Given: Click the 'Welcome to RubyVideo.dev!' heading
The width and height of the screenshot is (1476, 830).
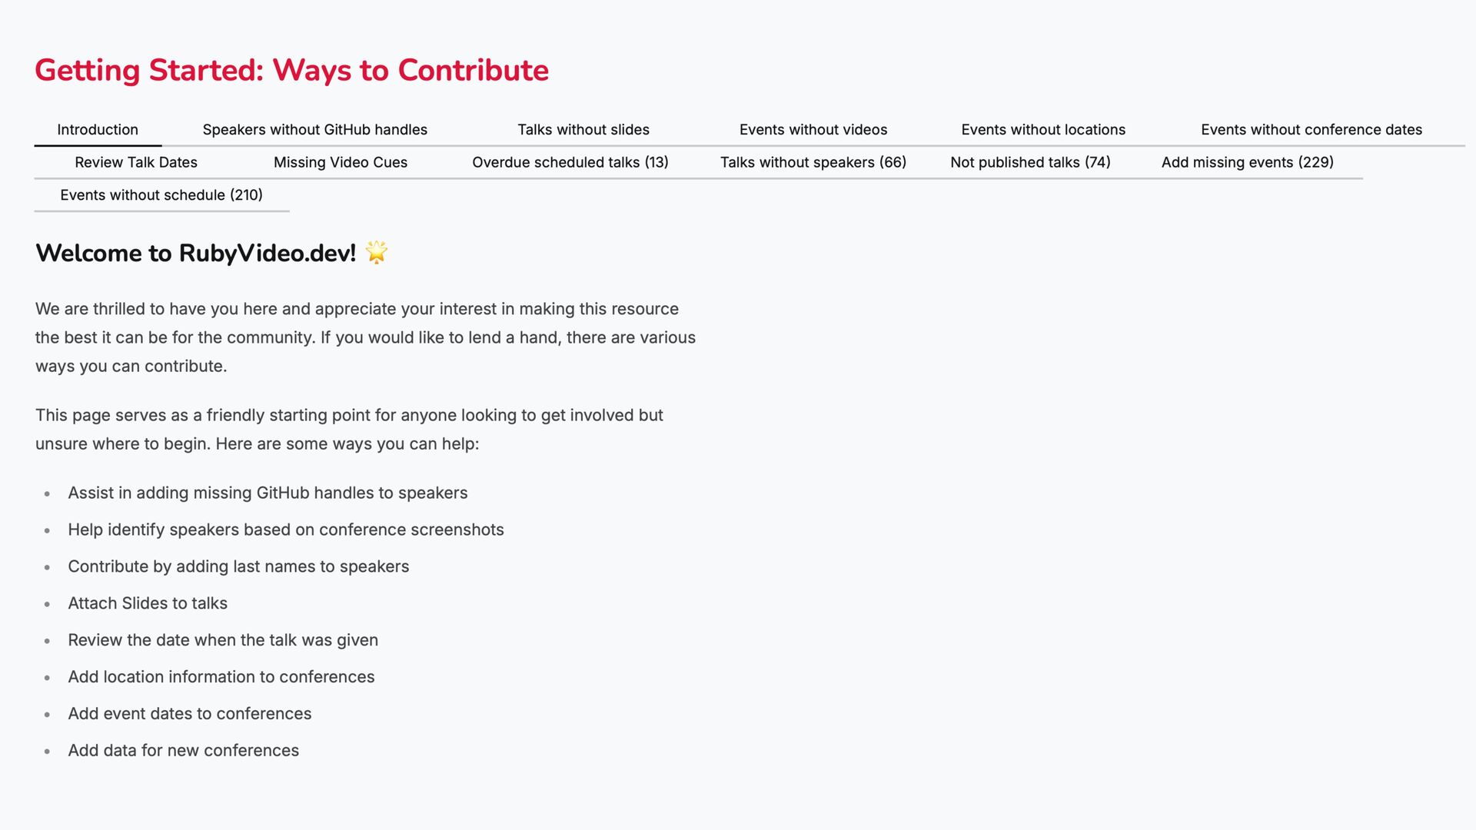Looking at the screenshot, I should tap(195, 253).
